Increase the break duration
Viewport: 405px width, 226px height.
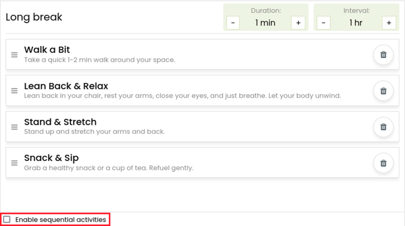pos(298,23)
